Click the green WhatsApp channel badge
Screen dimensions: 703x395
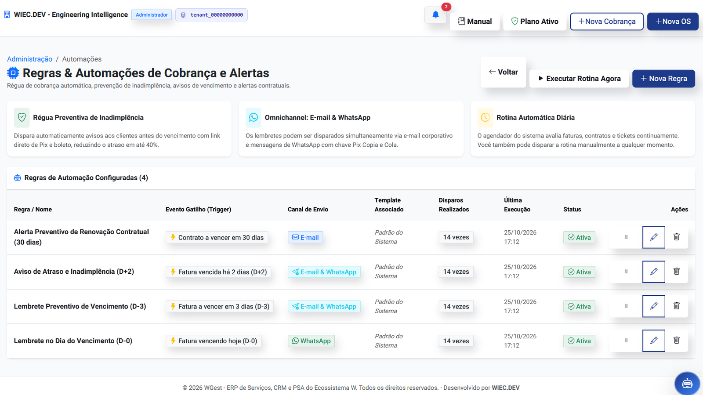click(x=311, y=341)
